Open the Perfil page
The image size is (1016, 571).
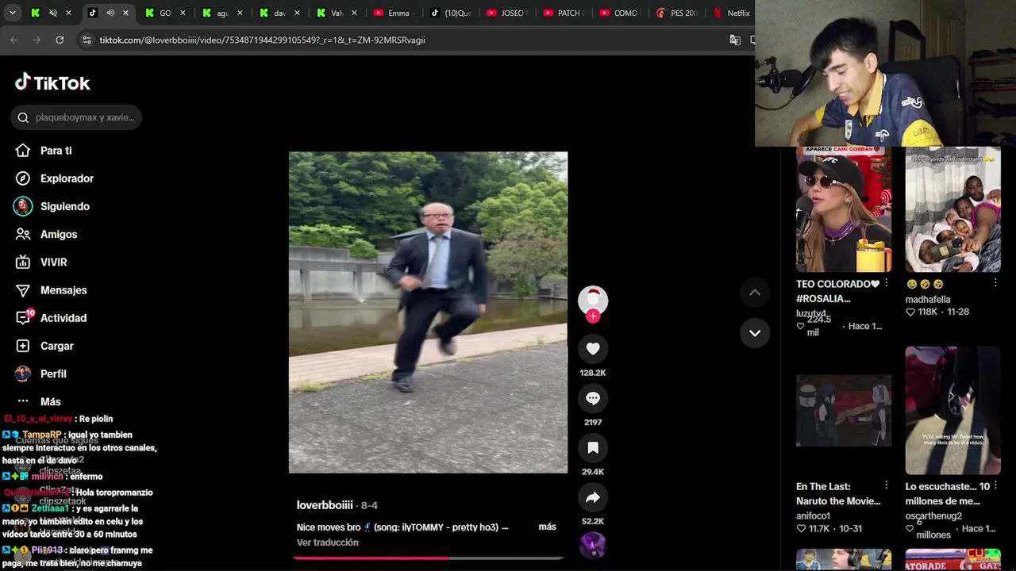53,374
